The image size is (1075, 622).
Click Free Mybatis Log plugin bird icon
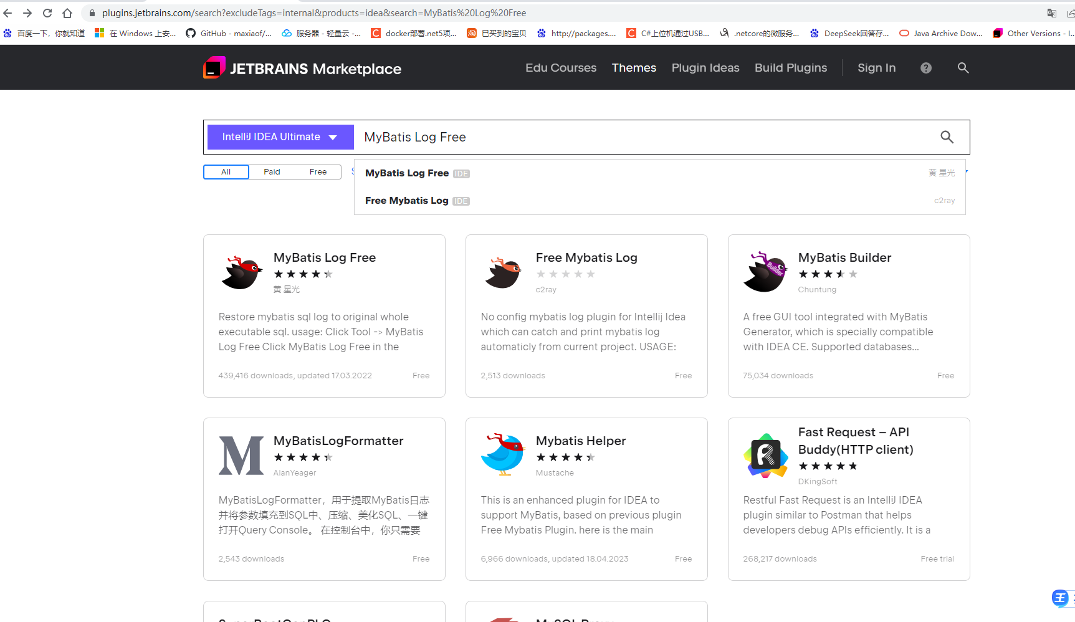pos(504,273)
